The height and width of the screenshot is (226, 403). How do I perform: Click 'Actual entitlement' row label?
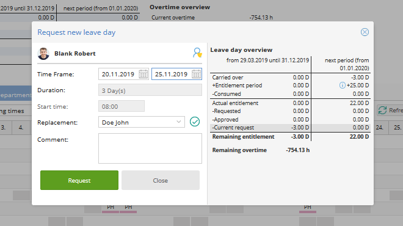click(235, 103)
